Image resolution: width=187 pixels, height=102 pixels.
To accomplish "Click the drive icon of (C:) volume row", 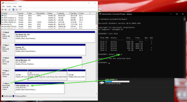I will pyautogui.click(x=2, y=16).
